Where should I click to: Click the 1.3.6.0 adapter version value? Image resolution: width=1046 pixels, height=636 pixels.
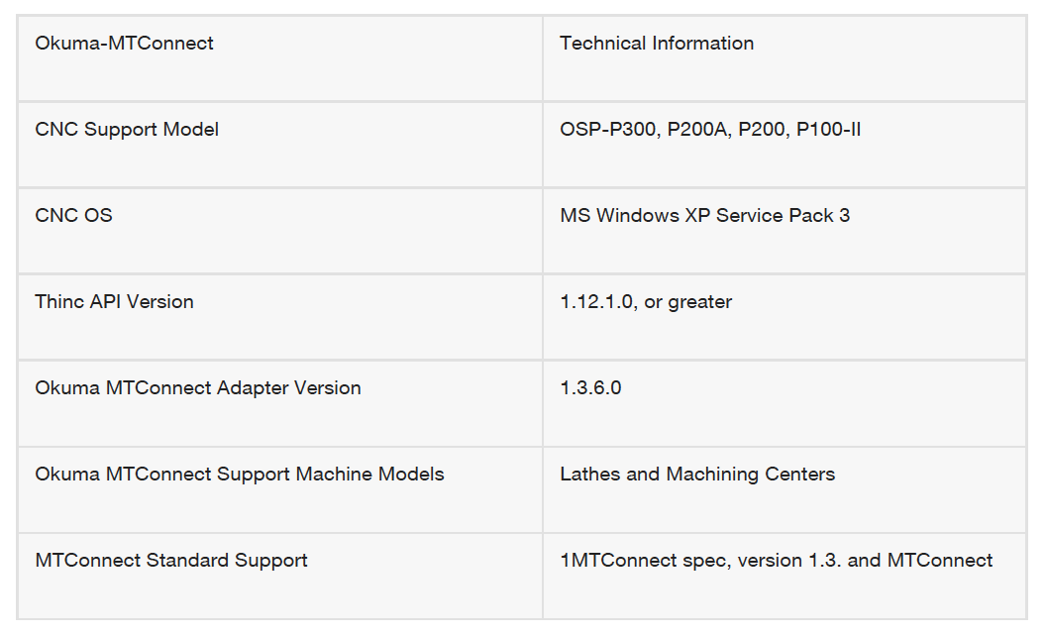(x=590, y=388)
